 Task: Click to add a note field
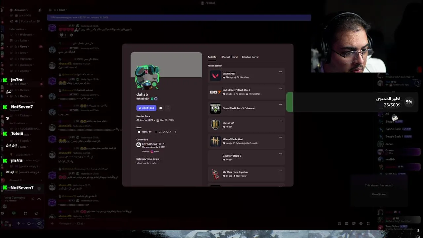(146, 163)
